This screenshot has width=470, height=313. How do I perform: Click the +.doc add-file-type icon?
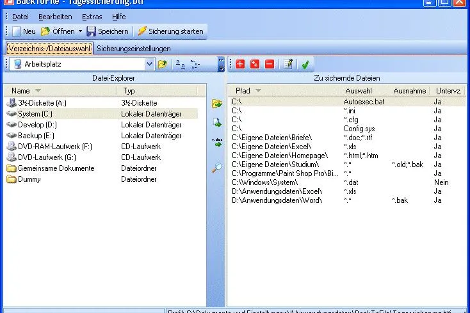pyautogui.click(x=217, y=142)
